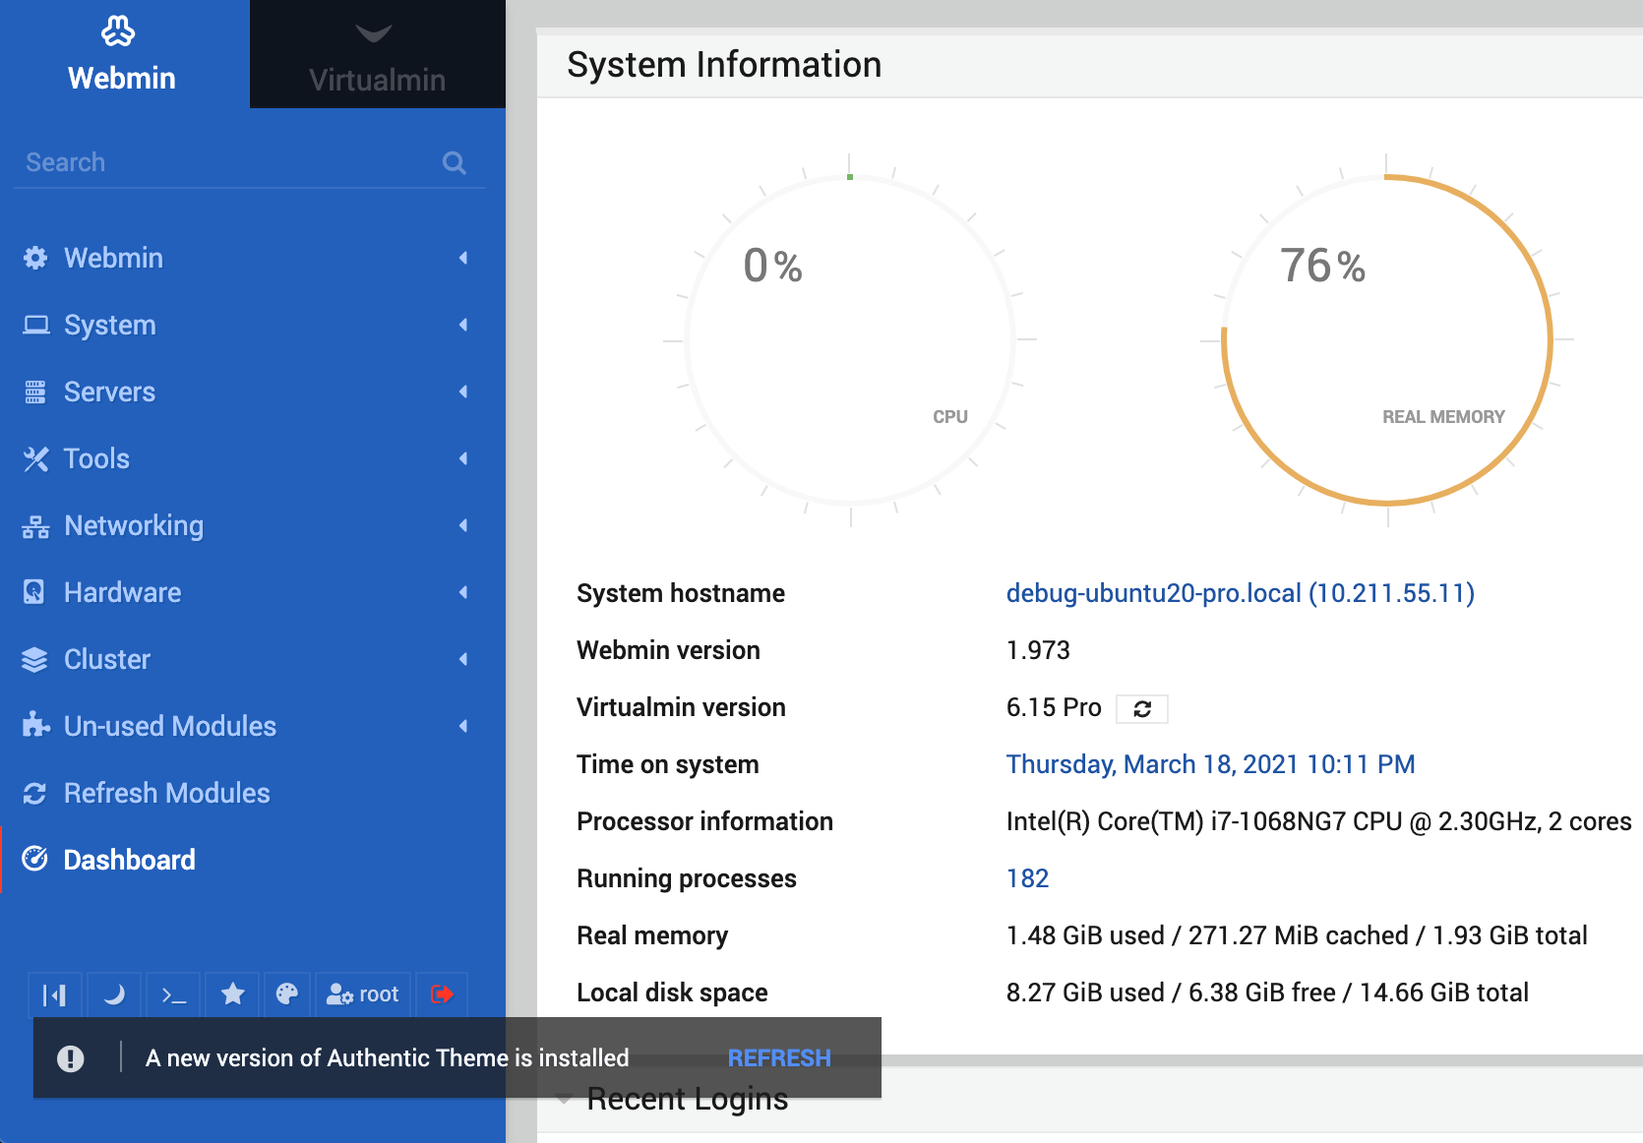Toggle night mode with the moon icon

[x=114, y=994]
